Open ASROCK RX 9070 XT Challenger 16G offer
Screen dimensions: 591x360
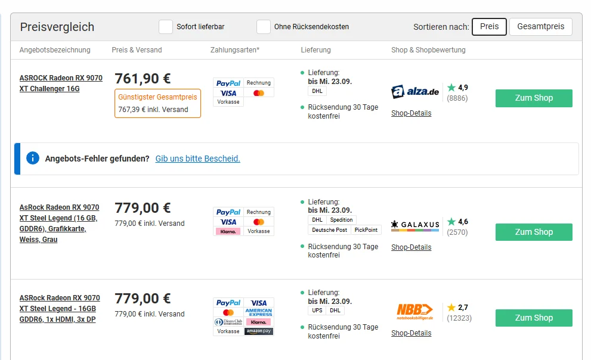tap(61, 83)
